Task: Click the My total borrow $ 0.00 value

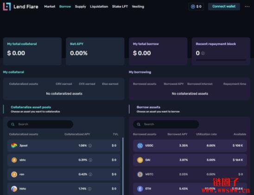Action: pyautogui.click(x=142, y=53)
